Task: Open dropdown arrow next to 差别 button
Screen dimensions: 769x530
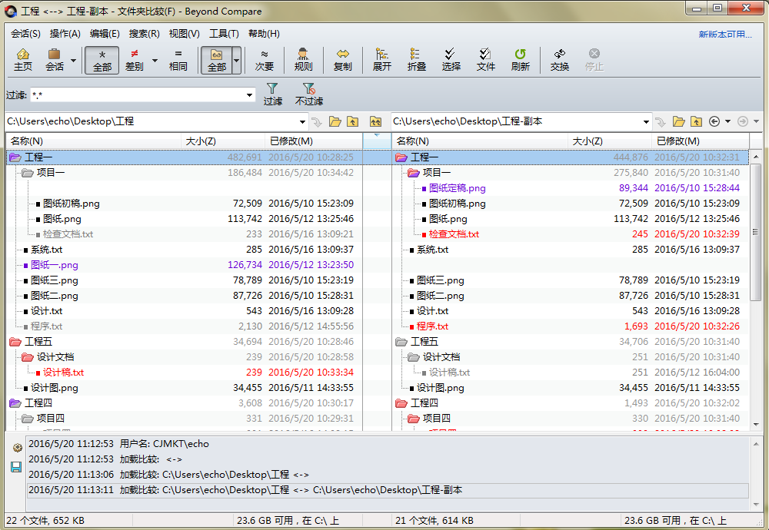Action: (155, 60)
